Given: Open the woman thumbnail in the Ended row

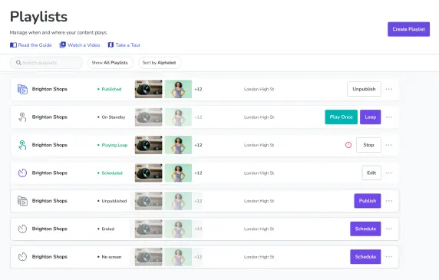Looking at the screenshot, I should tap(178, 229).
